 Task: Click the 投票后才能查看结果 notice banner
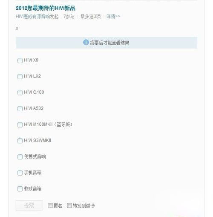coord(106,43)
